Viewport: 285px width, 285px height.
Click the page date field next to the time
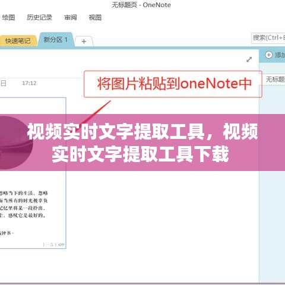point(4,83)
